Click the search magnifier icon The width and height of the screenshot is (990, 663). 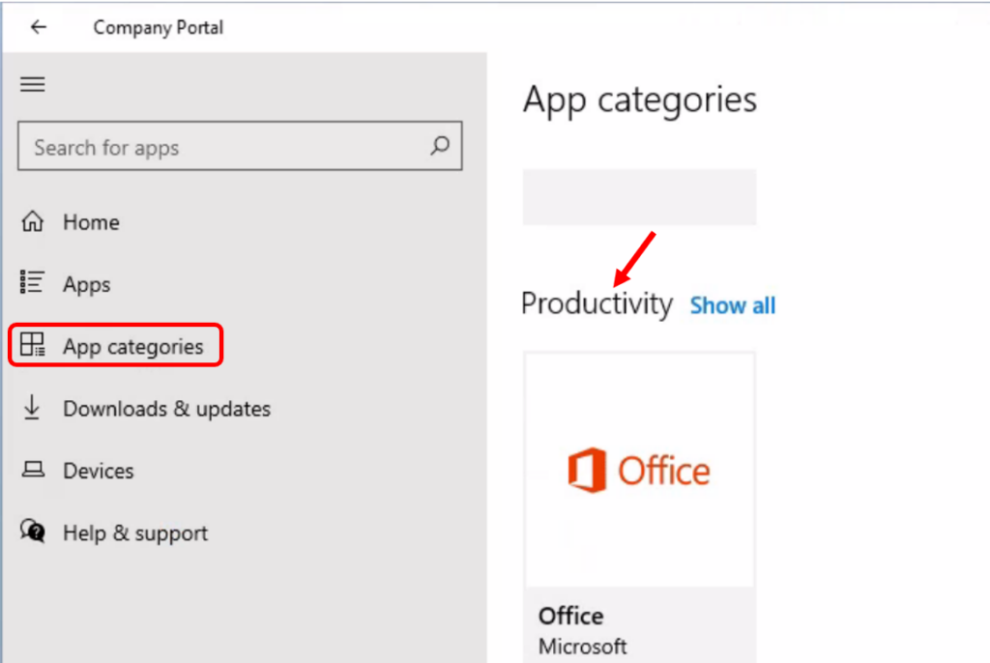click(440, 146)
